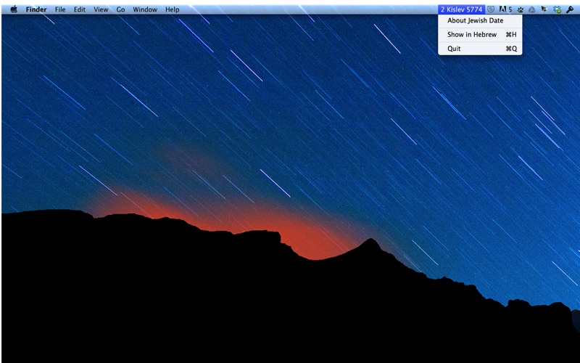
Task: Click the paw print status icon
Action: tap(521, 9)
